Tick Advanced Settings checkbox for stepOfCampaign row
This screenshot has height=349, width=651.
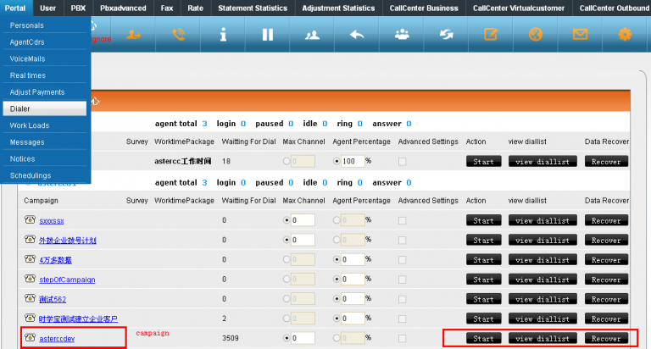pos(403,280)
